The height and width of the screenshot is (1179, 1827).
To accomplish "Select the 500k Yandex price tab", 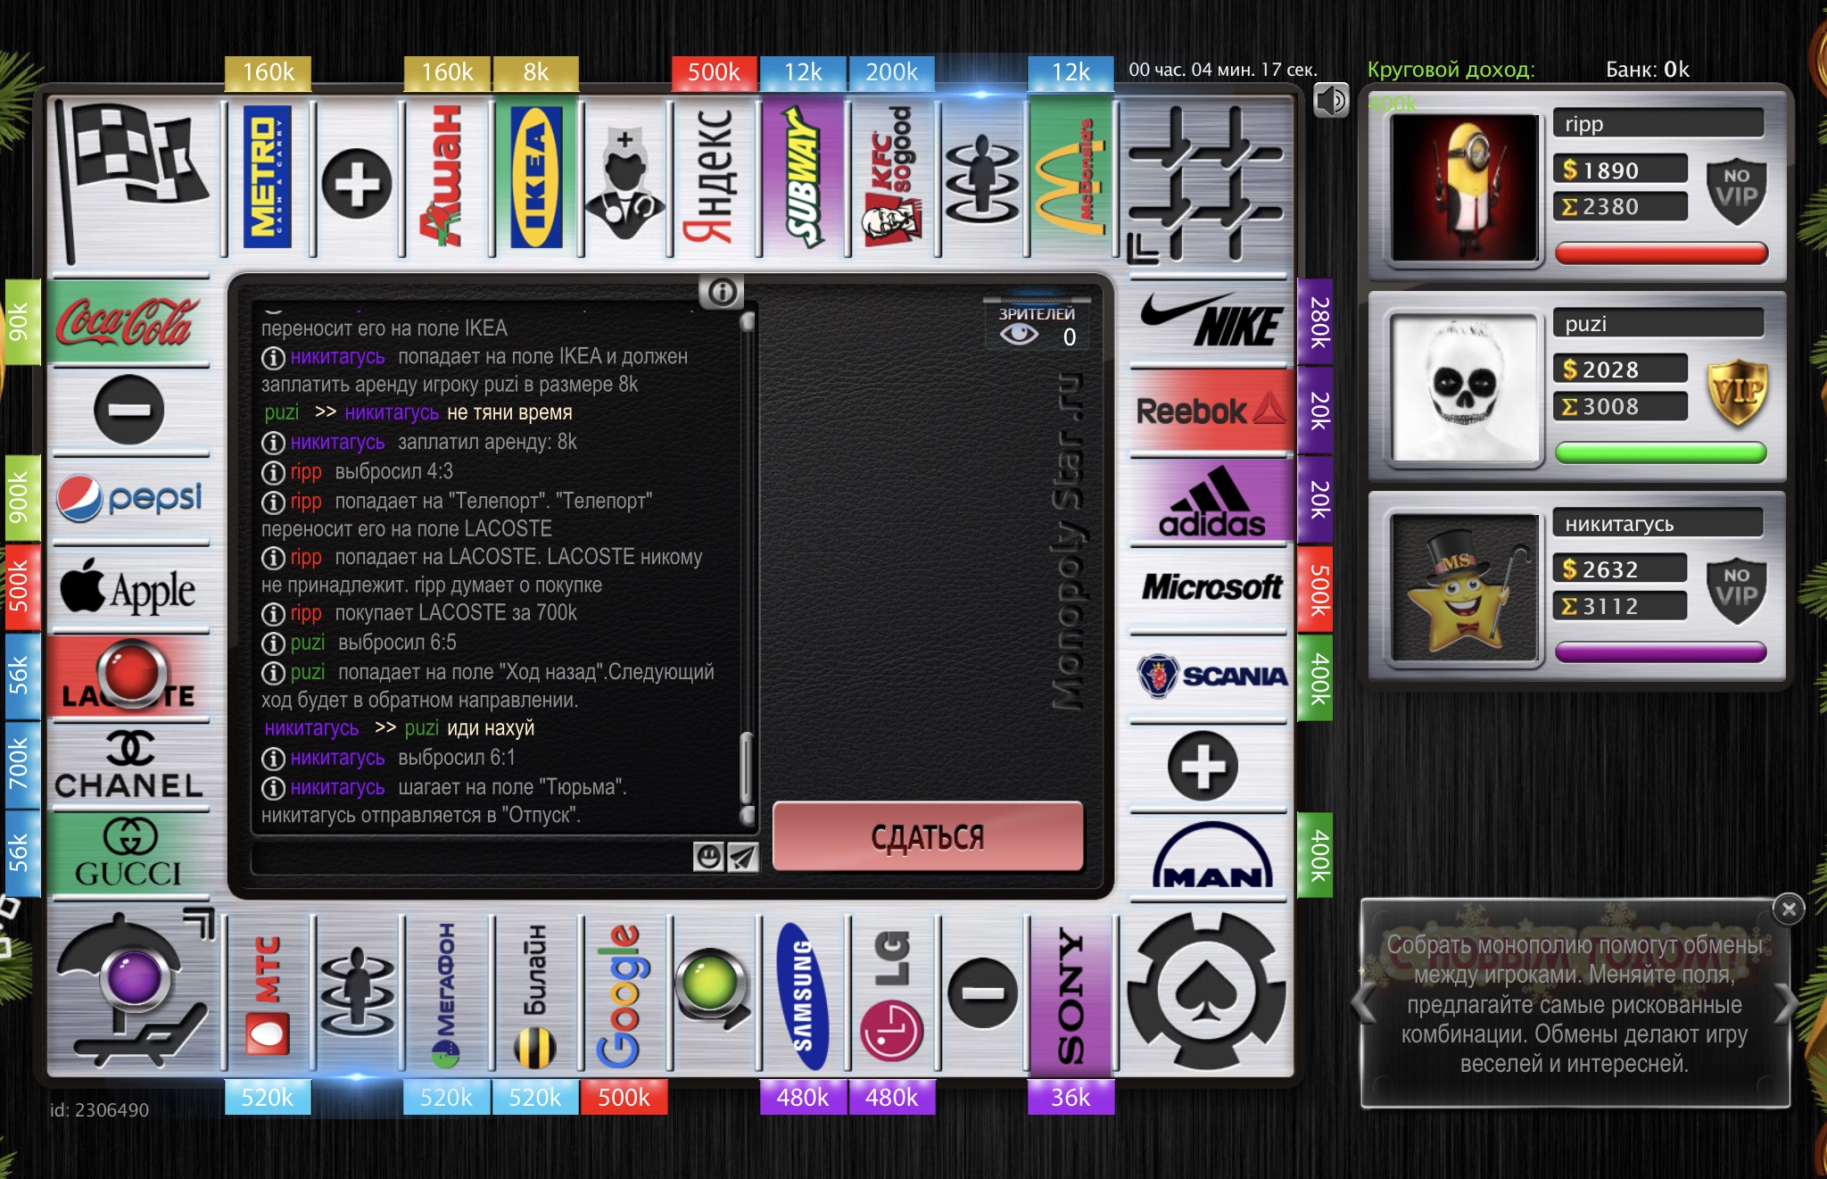I will [714, 72].
